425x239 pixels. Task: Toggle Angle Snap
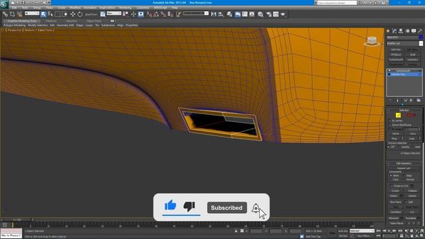click(156, 14)
